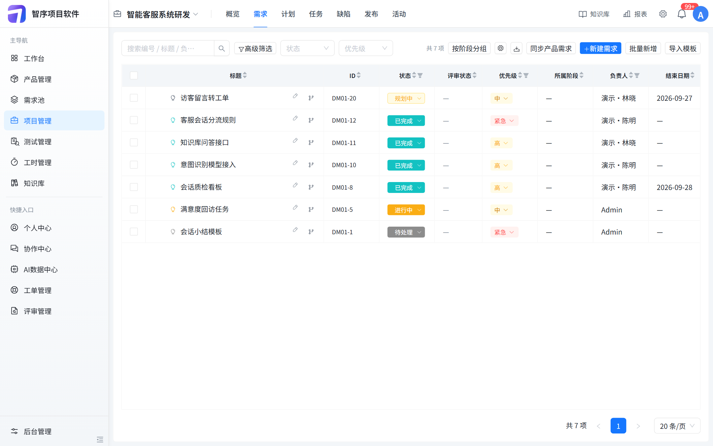Focus the 搜索编号/标题 search field

tap(168, 49)
